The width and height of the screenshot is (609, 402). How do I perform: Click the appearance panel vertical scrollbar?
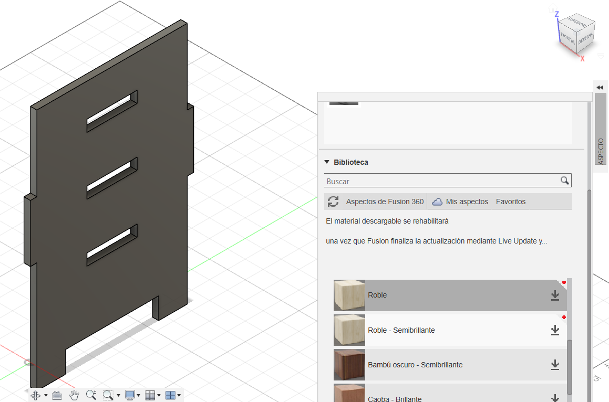coord(589,295)
